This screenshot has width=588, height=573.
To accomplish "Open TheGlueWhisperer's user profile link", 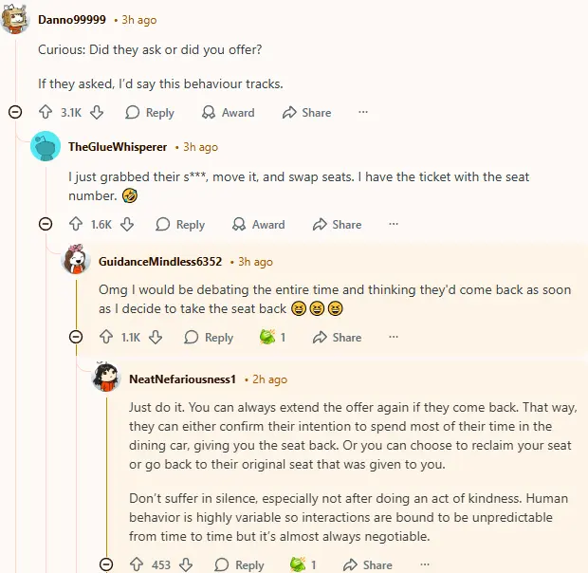I will click(x=118, y=147).
